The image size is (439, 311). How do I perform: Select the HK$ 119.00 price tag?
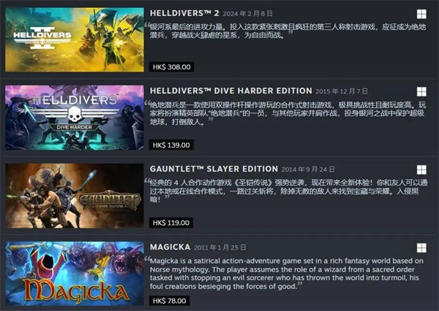coord(170,223)
